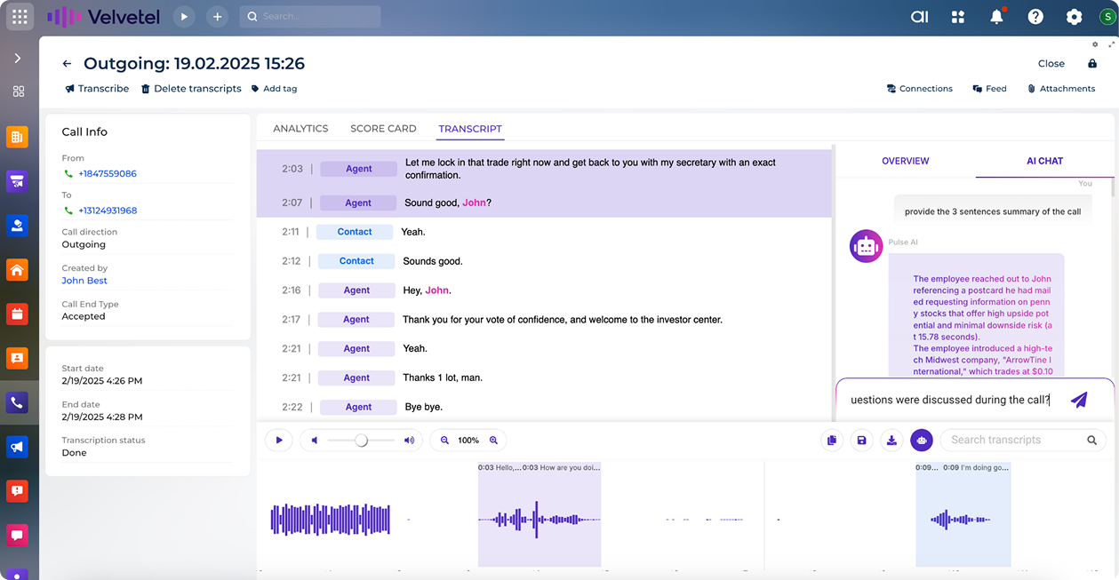Open the Overview tab
Image resolution: width=1119 pixels, height=580 pixels.
pos(905,161)
